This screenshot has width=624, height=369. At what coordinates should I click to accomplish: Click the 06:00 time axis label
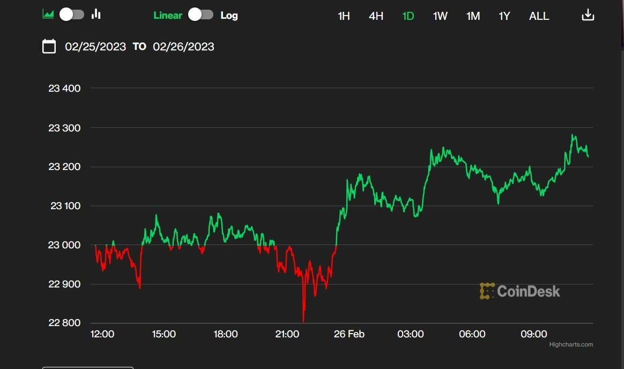tap(472, 334)
